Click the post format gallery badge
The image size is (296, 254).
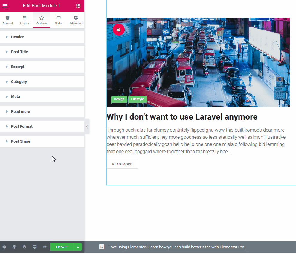[x=119, y=30]
